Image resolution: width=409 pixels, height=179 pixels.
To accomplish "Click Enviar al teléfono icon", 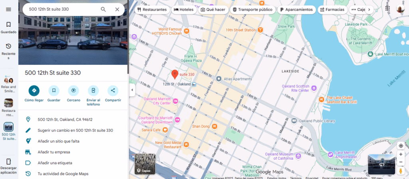I will coord(93,90).
